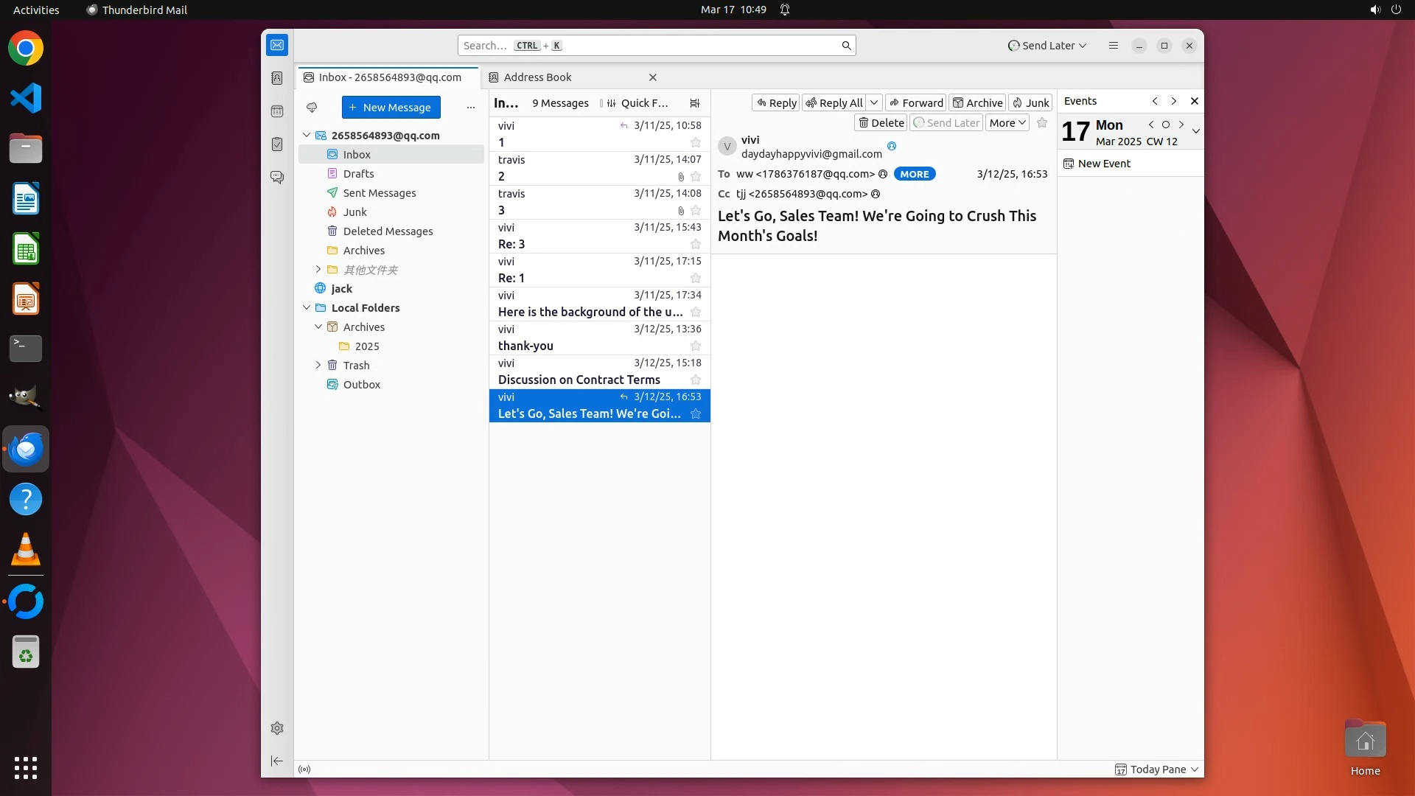Open the Chat space icon
The width and height of the screenshot is (1415, 796).
click(277, 178)
